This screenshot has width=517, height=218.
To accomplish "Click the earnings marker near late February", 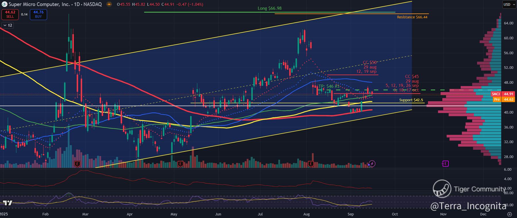I will [x=77, y=164].
